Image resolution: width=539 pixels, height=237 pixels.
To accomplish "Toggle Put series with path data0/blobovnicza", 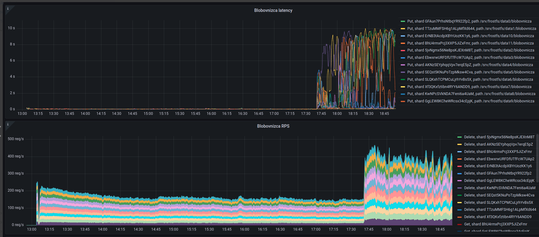I will 469,21.
